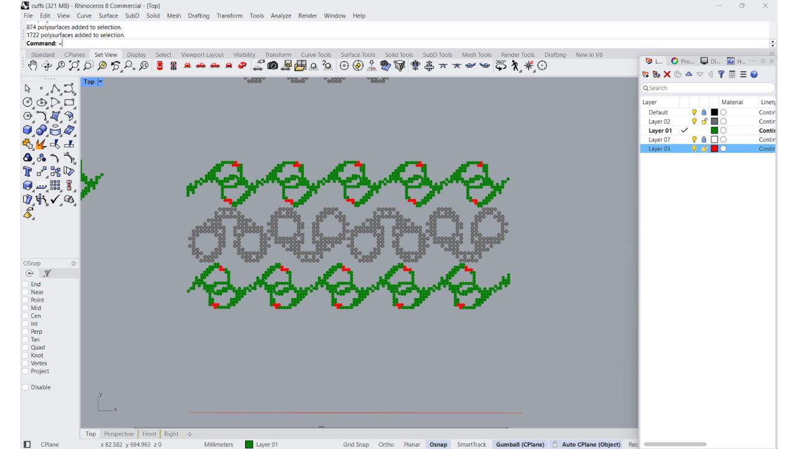Screen dimensions: 798x449
Task: Enable the Disable osnap checkbox
Action: pyautogui.click(x=26, y=387)
